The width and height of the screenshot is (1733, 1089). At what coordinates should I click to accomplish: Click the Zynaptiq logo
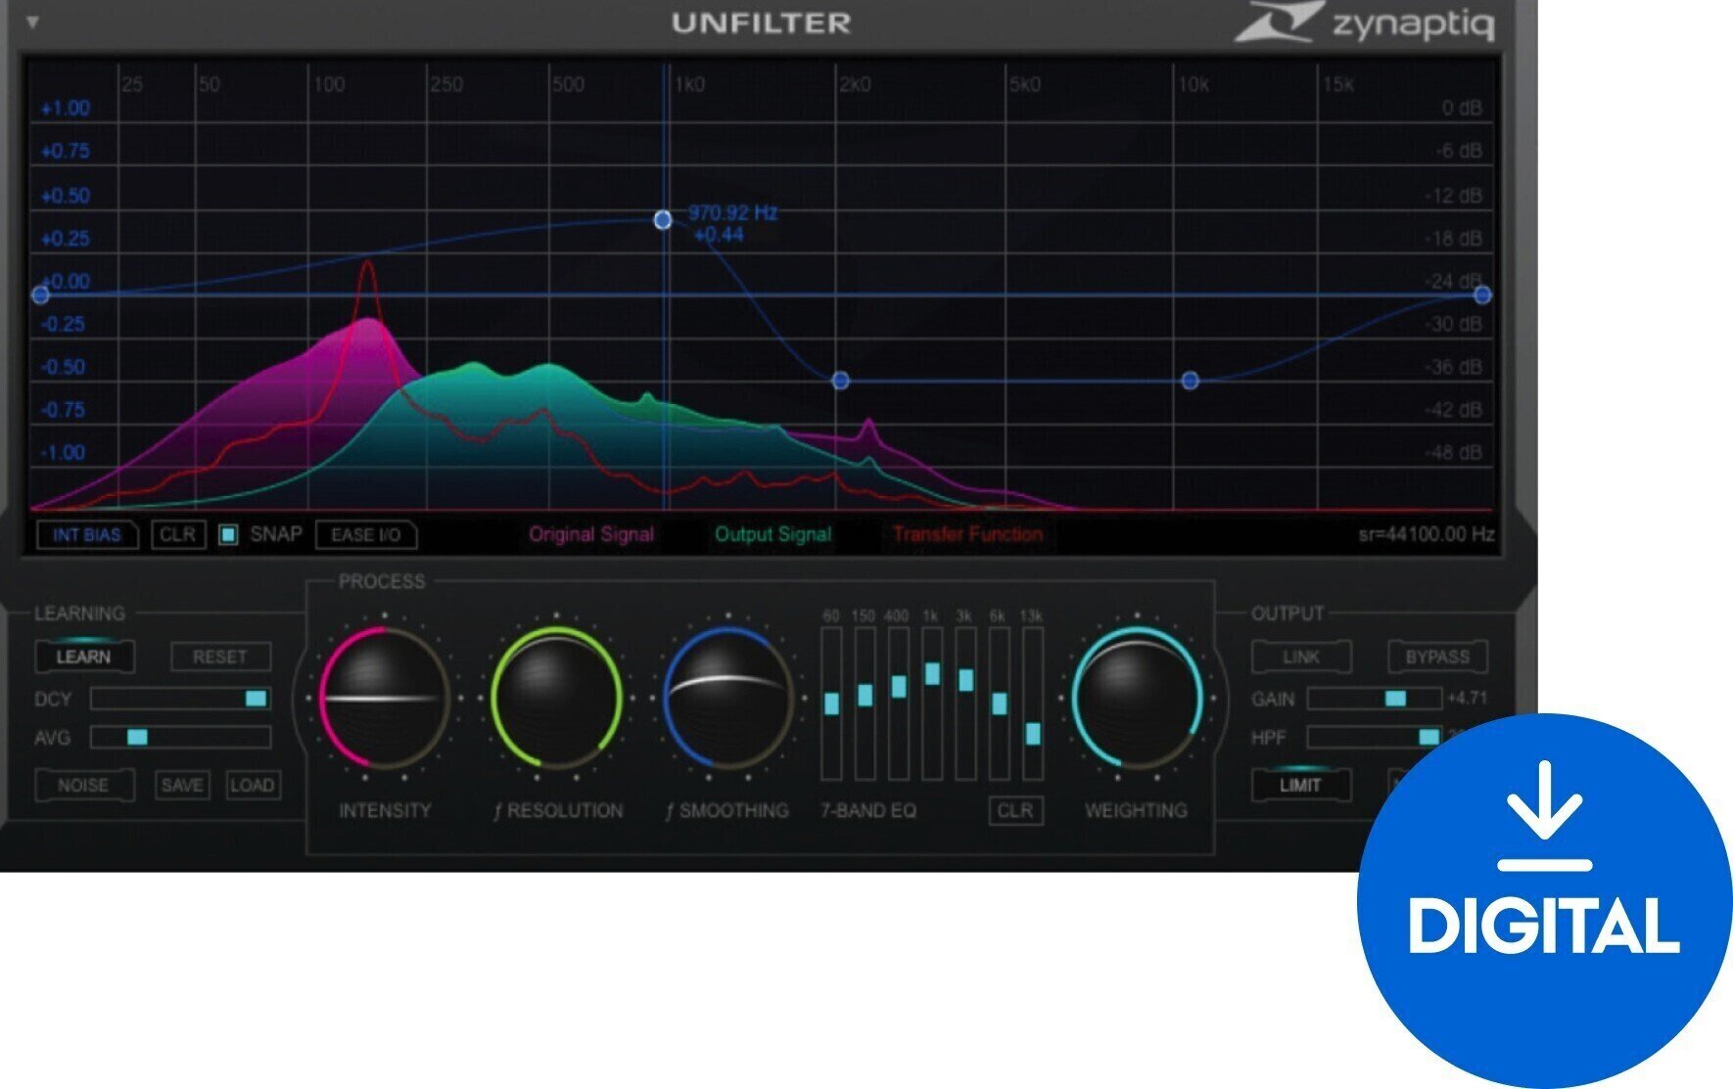(1366, 23)
